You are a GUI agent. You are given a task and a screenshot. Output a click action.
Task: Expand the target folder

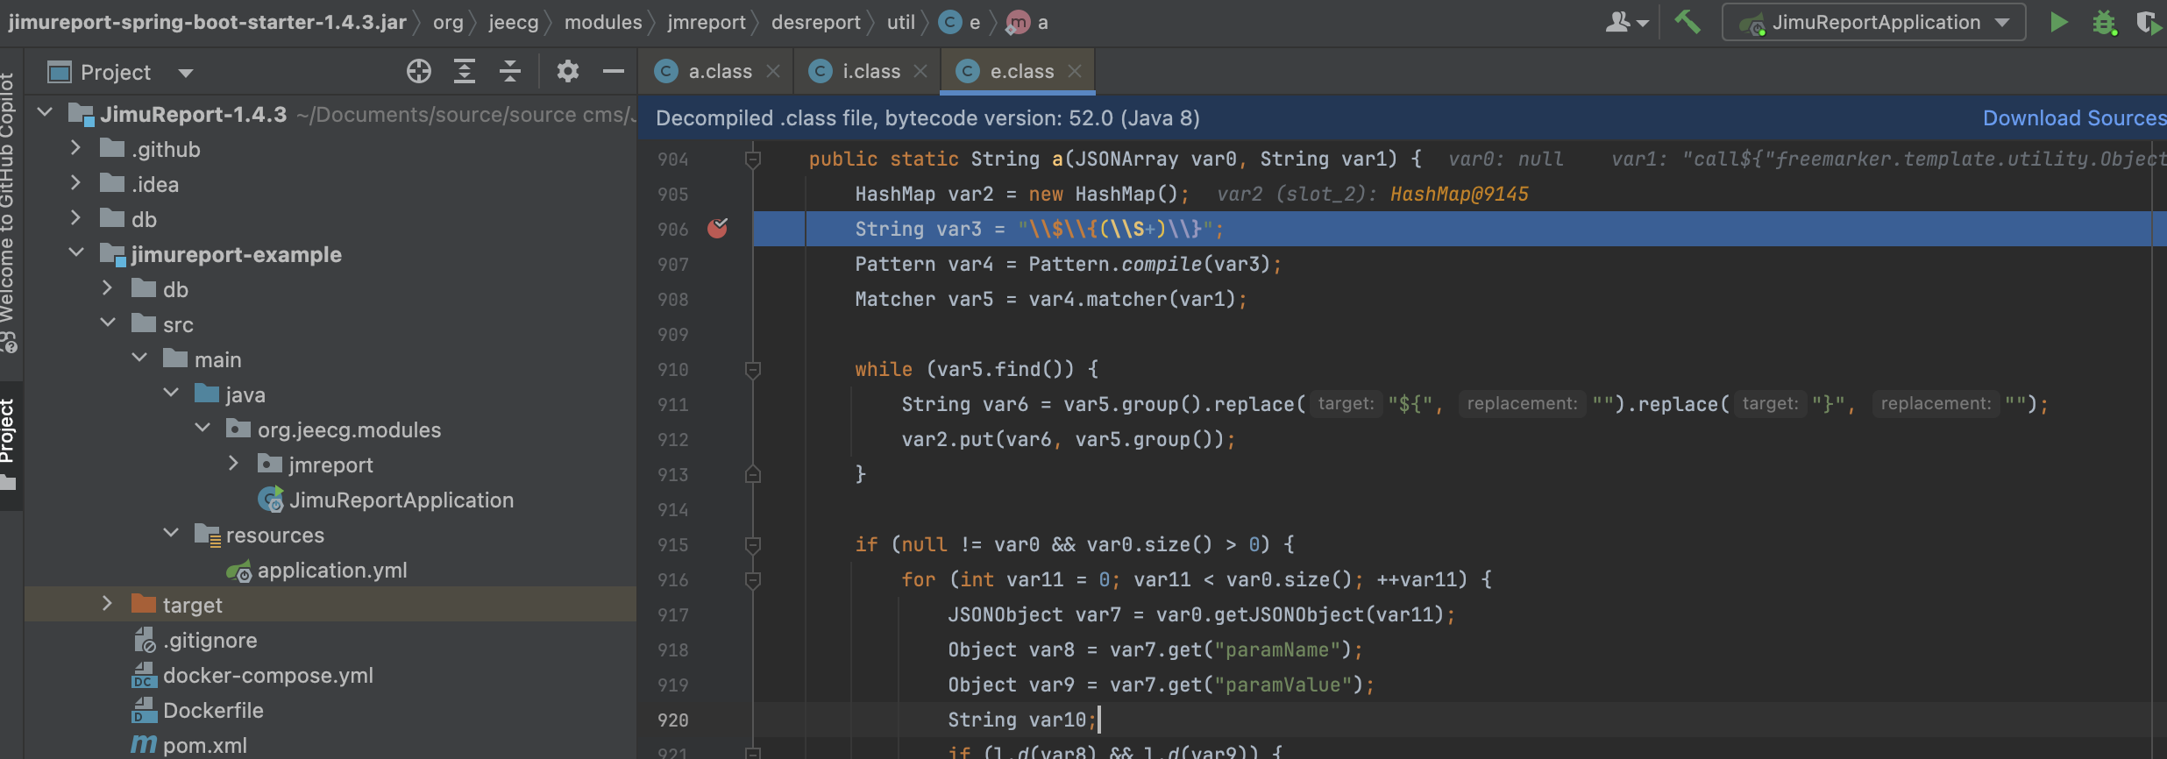click(107, 605)
